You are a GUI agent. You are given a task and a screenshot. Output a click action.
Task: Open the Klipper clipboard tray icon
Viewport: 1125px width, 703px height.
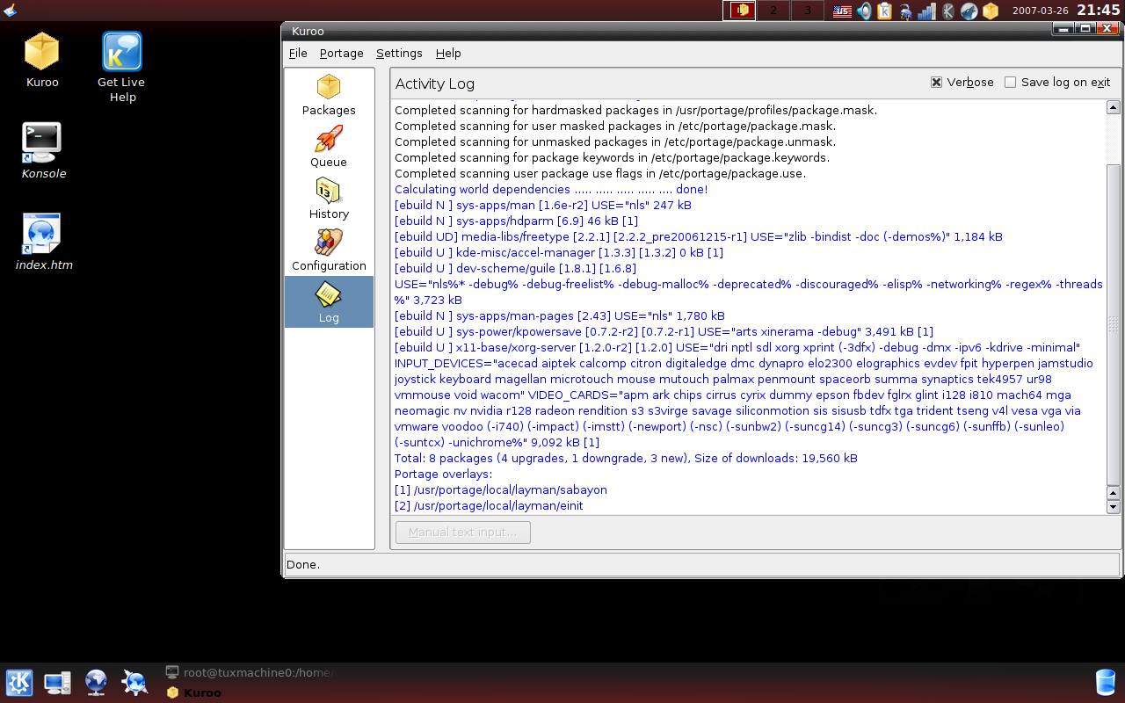[885, 11]
